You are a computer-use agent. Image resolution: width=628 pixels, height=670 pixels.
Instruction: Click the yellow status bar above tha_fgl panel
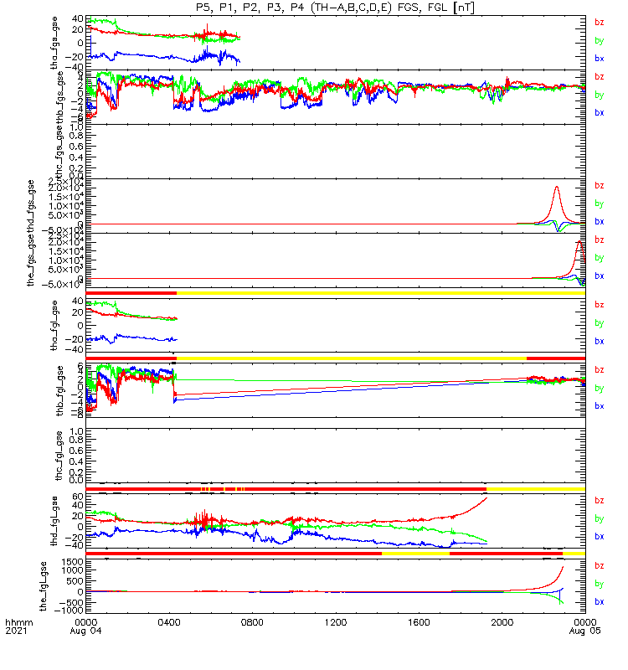pyautogui.click(x=381, y=293)
